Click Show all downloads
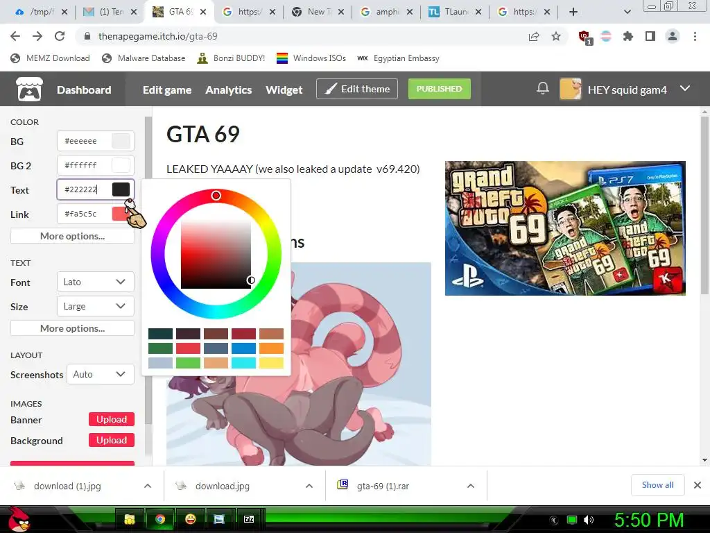This screenshot has width=710, height=533. pos(657,485)
